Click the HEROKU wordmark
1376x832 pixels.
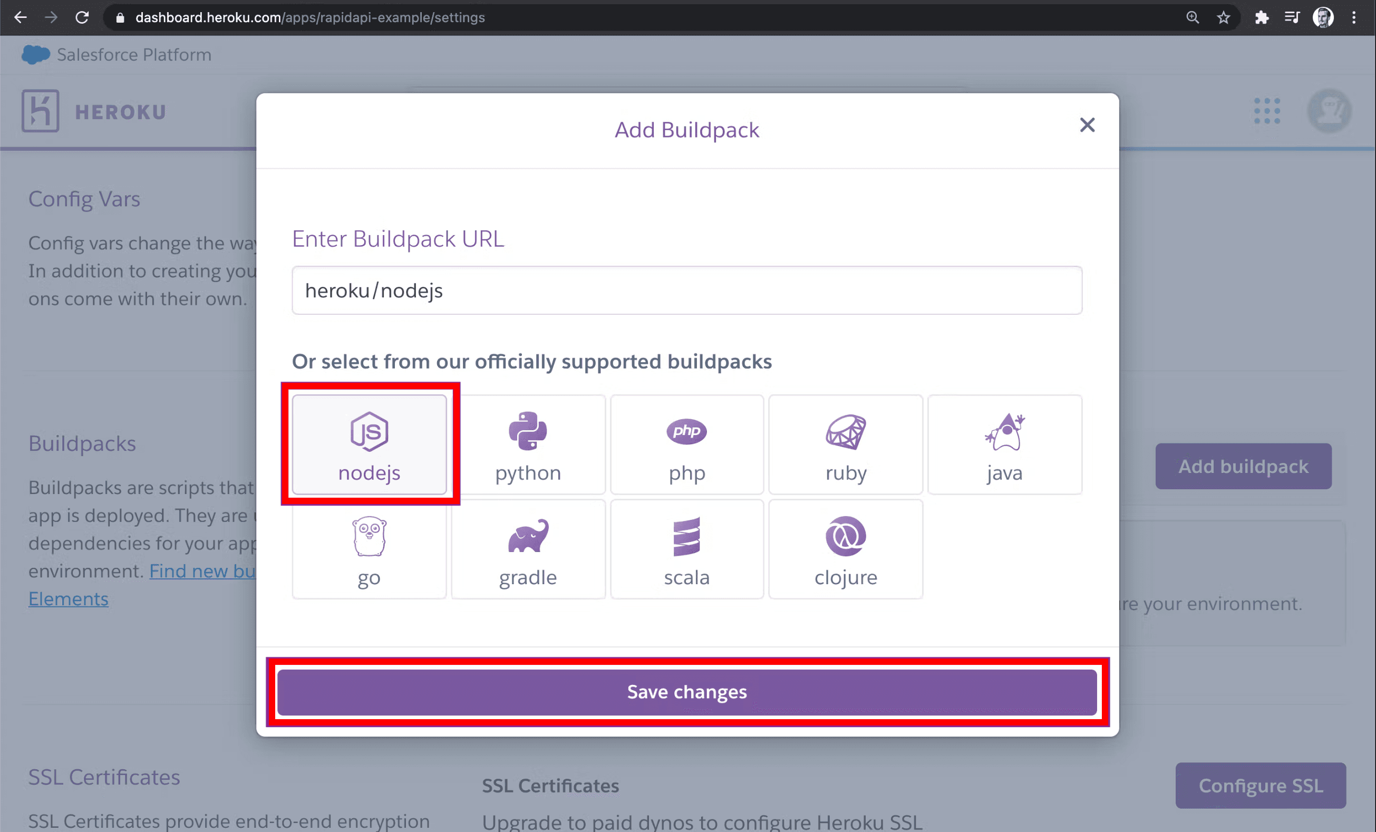tap(121, 112)
